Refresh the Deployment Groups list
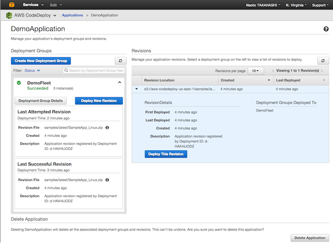Screen dimensions: 333x243 point(120,61)
